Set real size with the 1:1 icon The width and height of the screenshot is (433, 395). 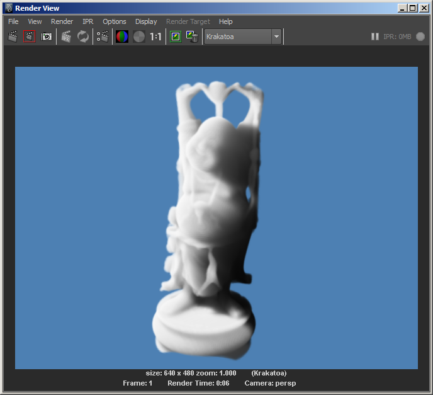pyautogui.click(x=155, y=37)
